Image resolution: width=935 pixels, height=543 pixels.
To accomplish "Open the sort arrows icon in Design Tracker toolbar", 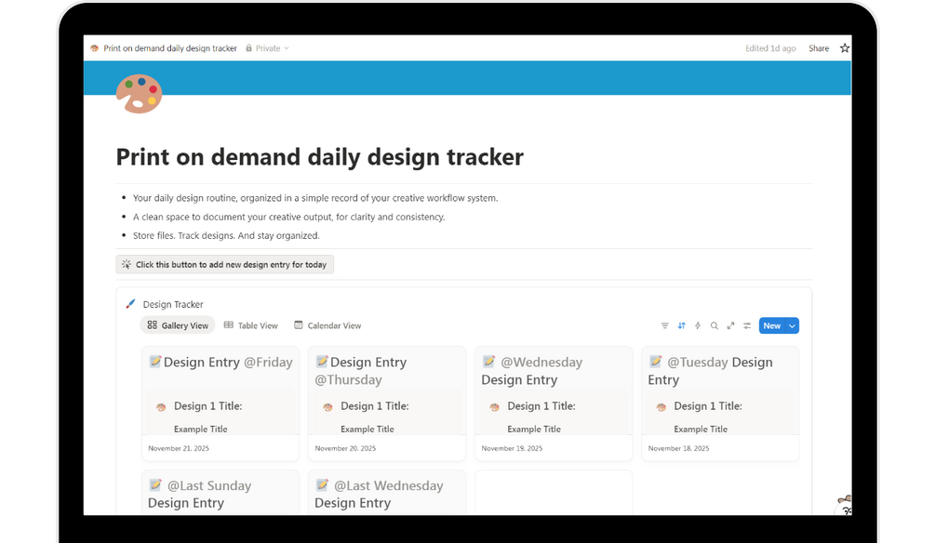I will coord(681,325).
